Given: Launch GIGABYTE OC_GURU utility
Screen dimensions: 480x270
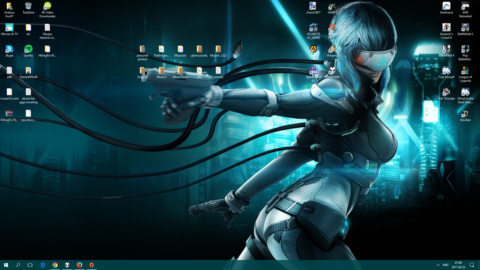Looking at the screenshot, I should 313,31.
